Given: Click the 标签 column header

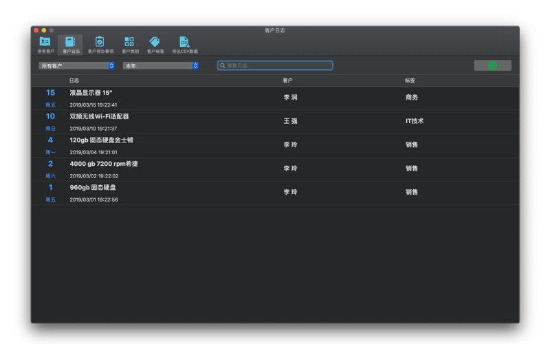Looking at the screenshot, I should click(410, 80).
